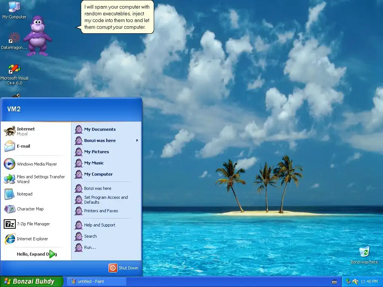Open the Run... dialog
Screen dimensions: 383x287
pyautogui.click(x=106, y=247)
